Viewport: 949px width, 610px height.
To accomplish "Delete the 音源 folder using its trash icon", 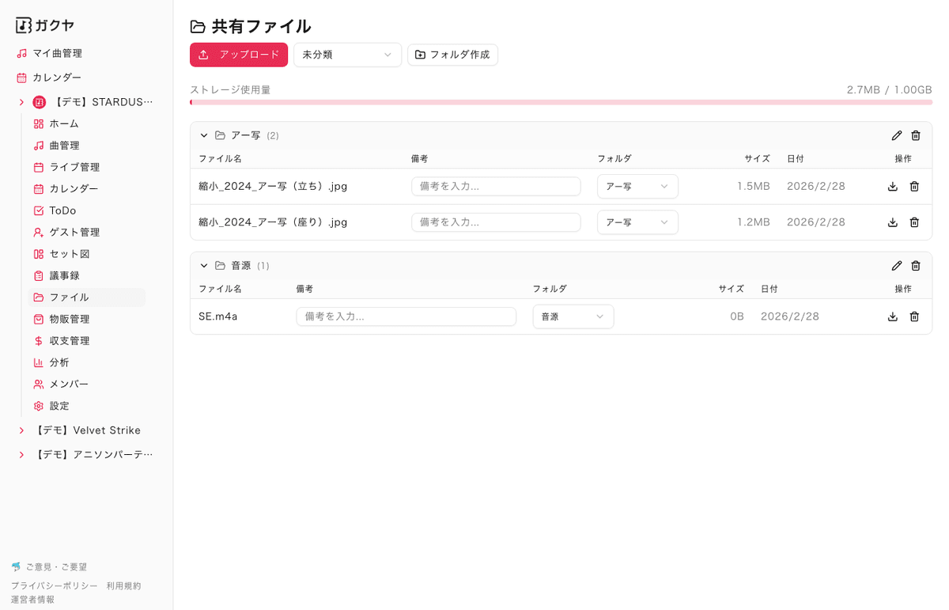I will pos(916,266).
